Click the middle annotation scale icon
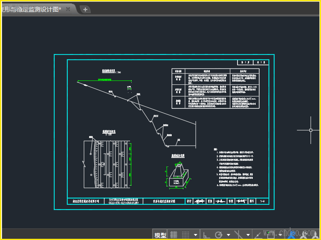The image size is (321, 240). pyautogui.click(x=304, y=235)
